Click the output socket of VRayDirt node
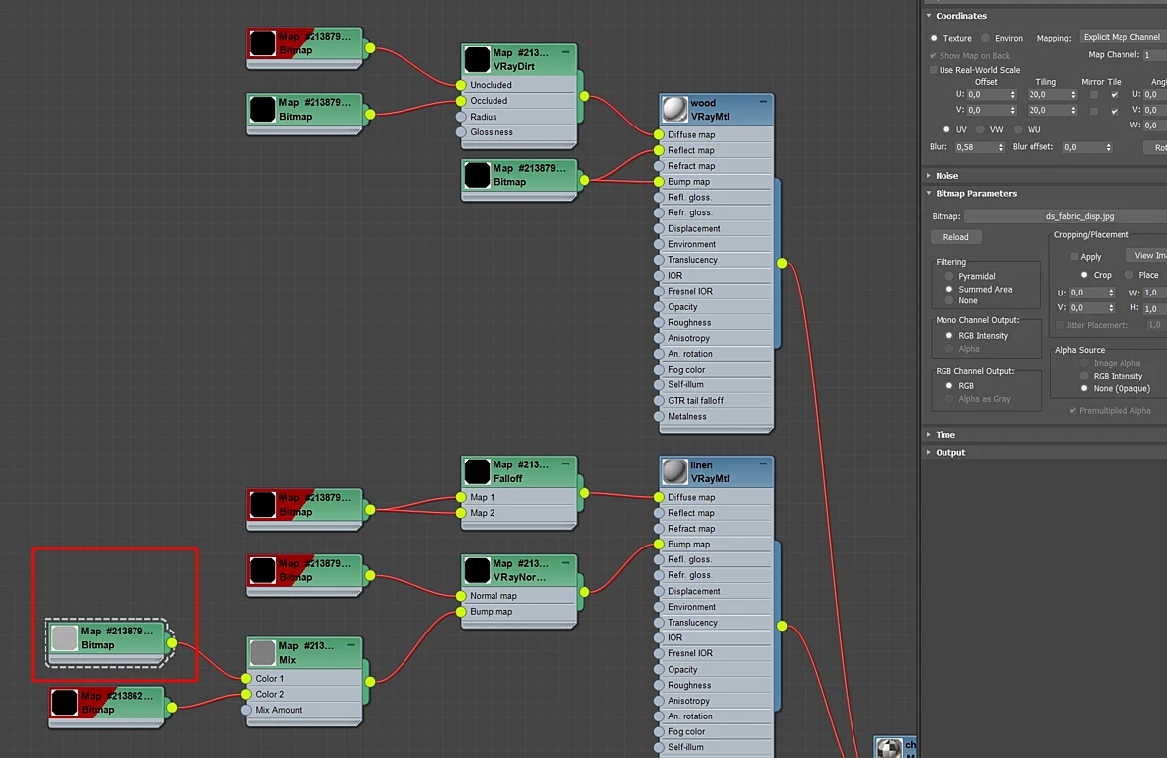1167x758 pixels. [584, 96]
